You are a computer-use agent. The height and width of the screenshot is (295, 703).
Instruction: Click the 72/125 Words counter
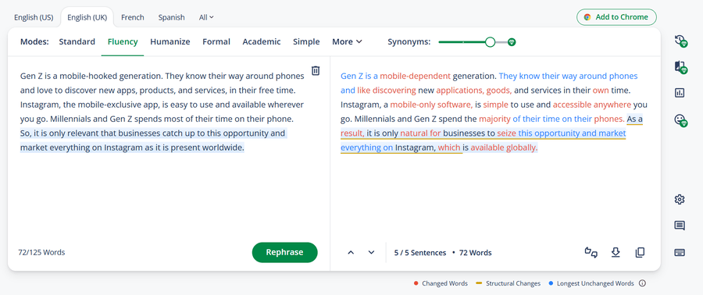41,252
